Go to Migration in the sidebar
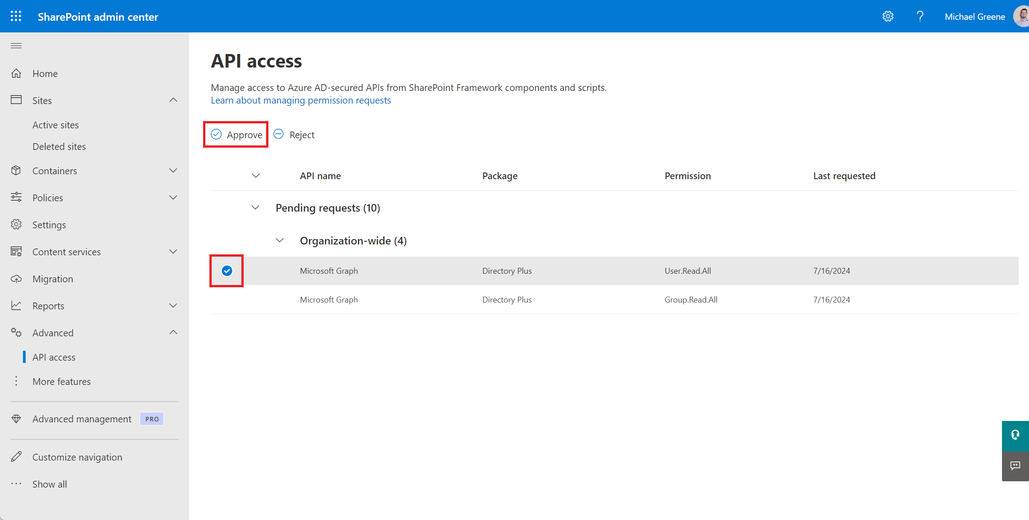This screenshot has width=1029, height=520. (53, 279)
